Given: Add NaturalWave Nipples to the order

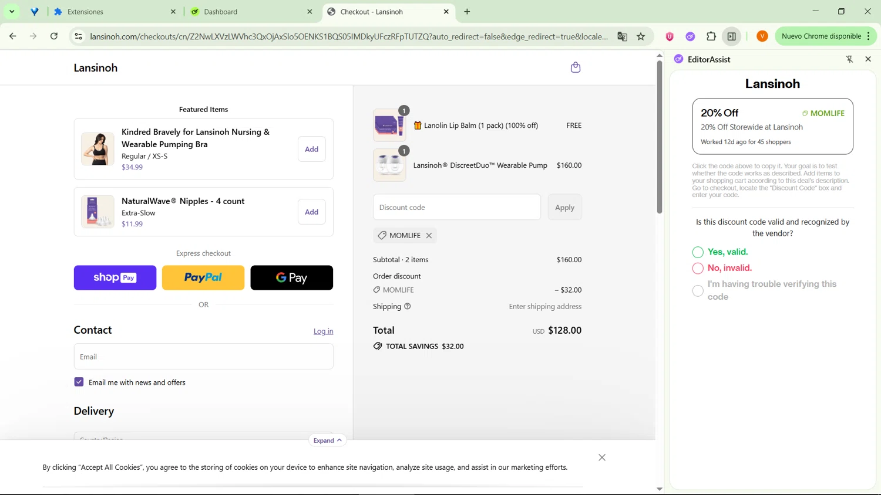Looking at the screenshot, I should 311,212.
